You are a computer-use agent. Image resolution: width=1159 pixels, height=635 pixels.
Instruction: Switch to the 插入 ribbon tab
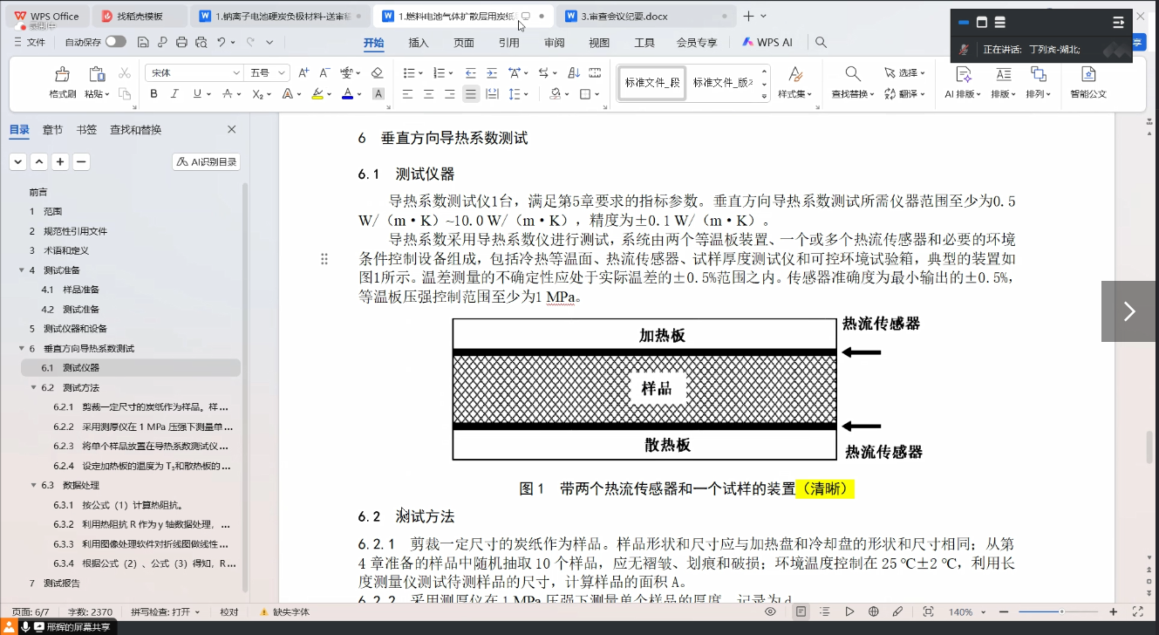pyautogui.click(x=419, y=43)
